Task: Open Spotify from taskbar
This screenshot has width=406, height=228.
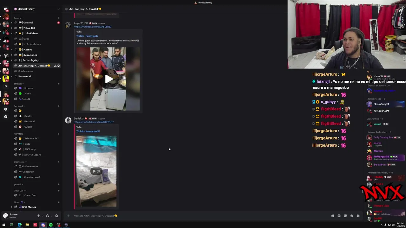Action: (50, 225)
